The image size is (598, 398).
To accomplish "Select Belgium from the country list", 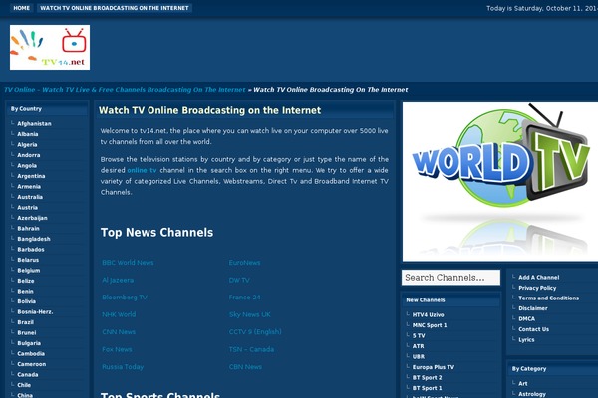I will (x=29, y=270).
